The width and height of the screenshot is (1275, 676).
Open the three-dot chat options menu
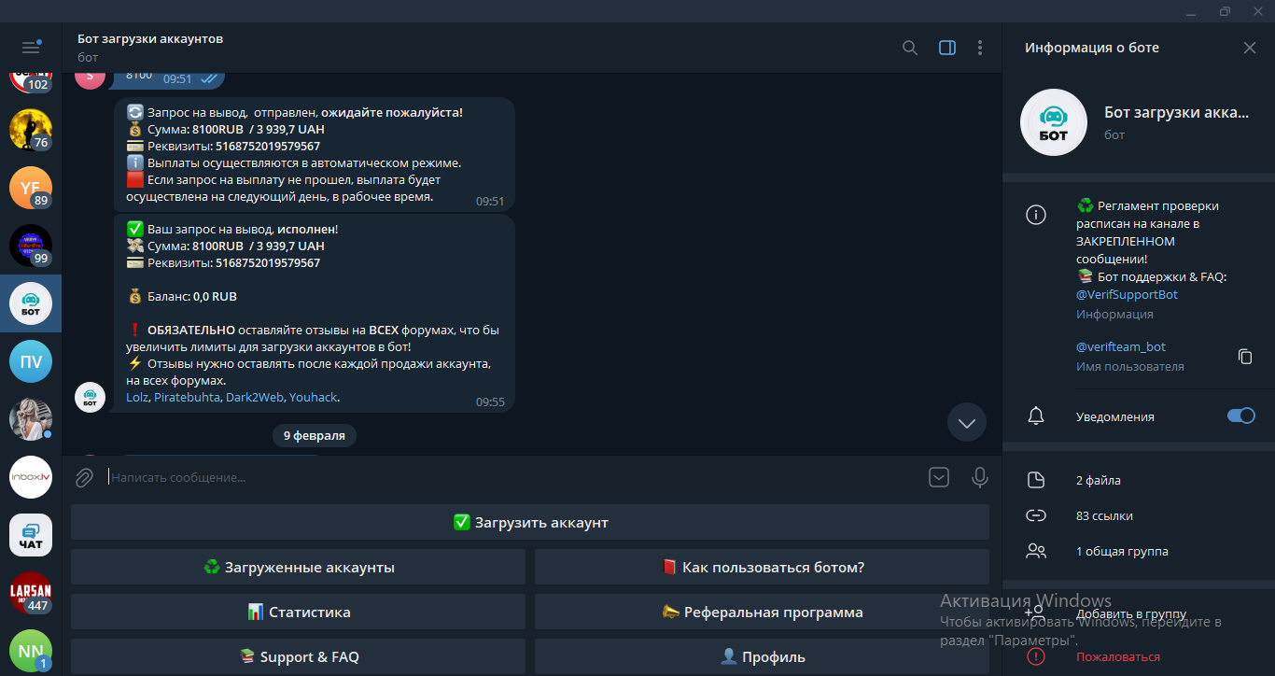click(x=979, y=48)
